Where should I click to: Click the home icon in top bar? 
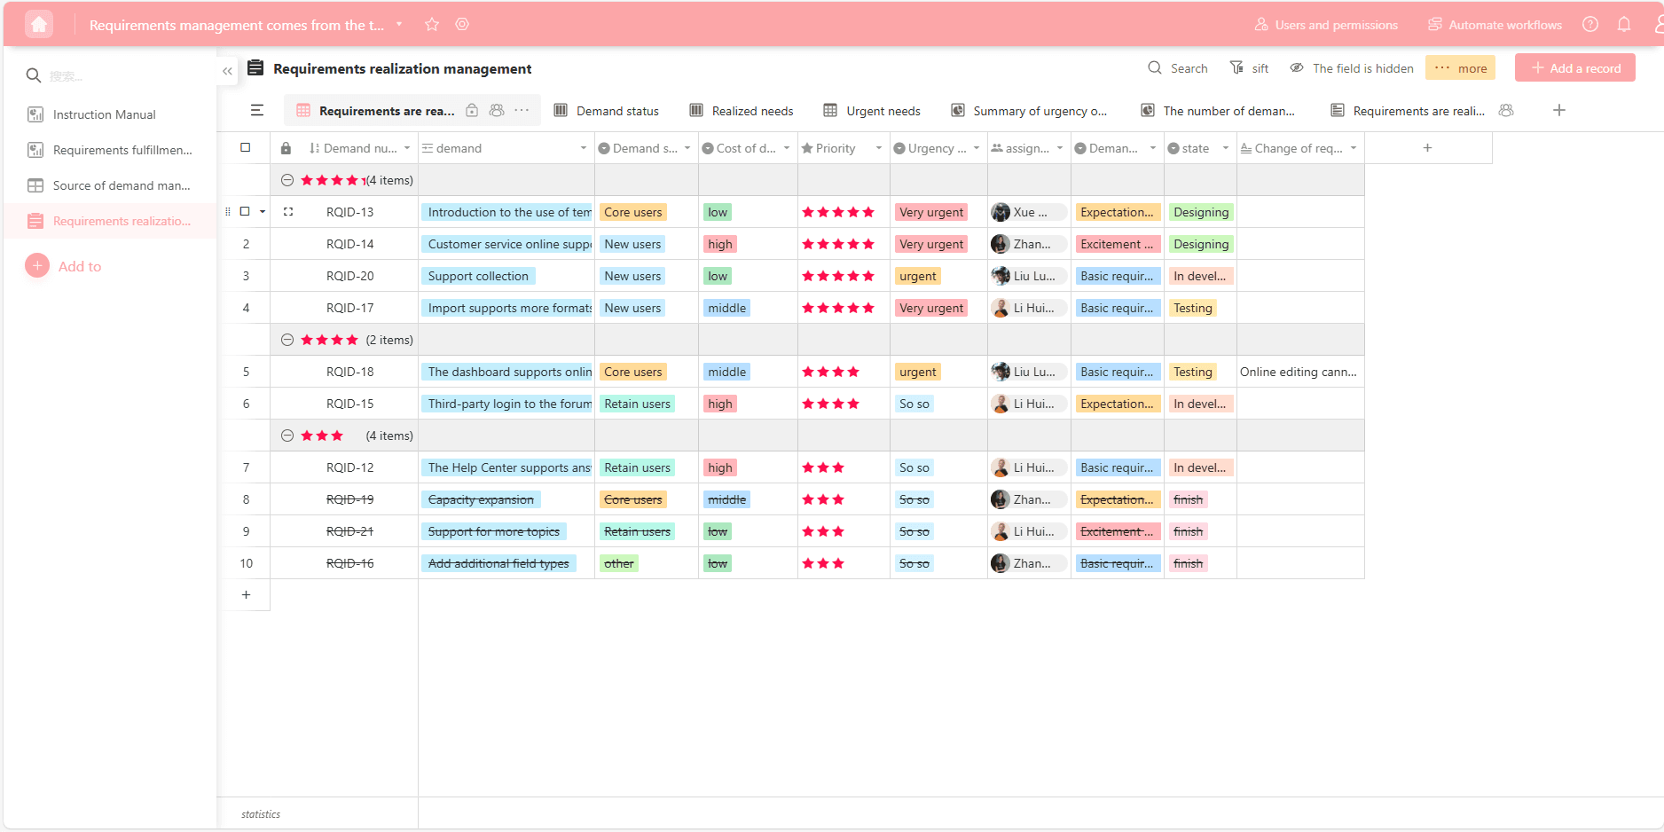click(39, 25)
